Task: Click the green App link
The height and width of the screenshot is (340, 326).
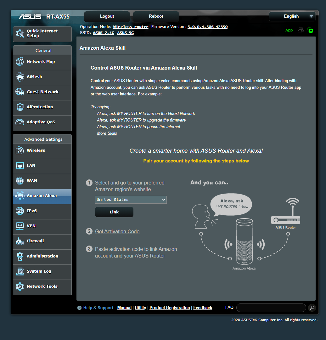Action: pos(289,30)
